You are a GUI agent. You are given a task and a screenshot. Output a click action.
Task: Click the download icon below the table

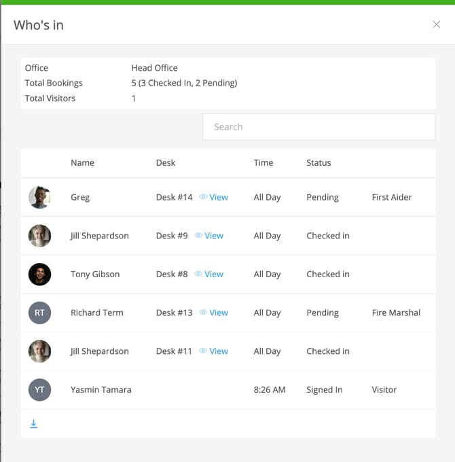click(x=33, y=424)
